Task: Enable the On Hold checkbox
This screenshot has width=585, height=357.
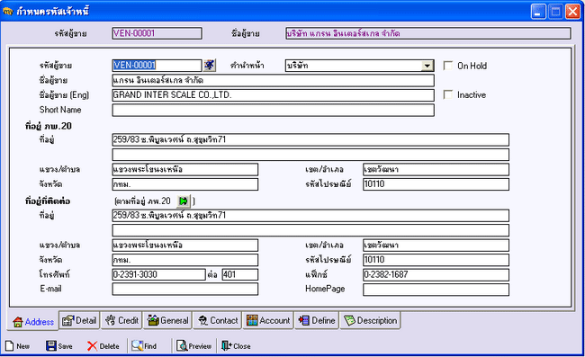Action: [x=448, y=66]
